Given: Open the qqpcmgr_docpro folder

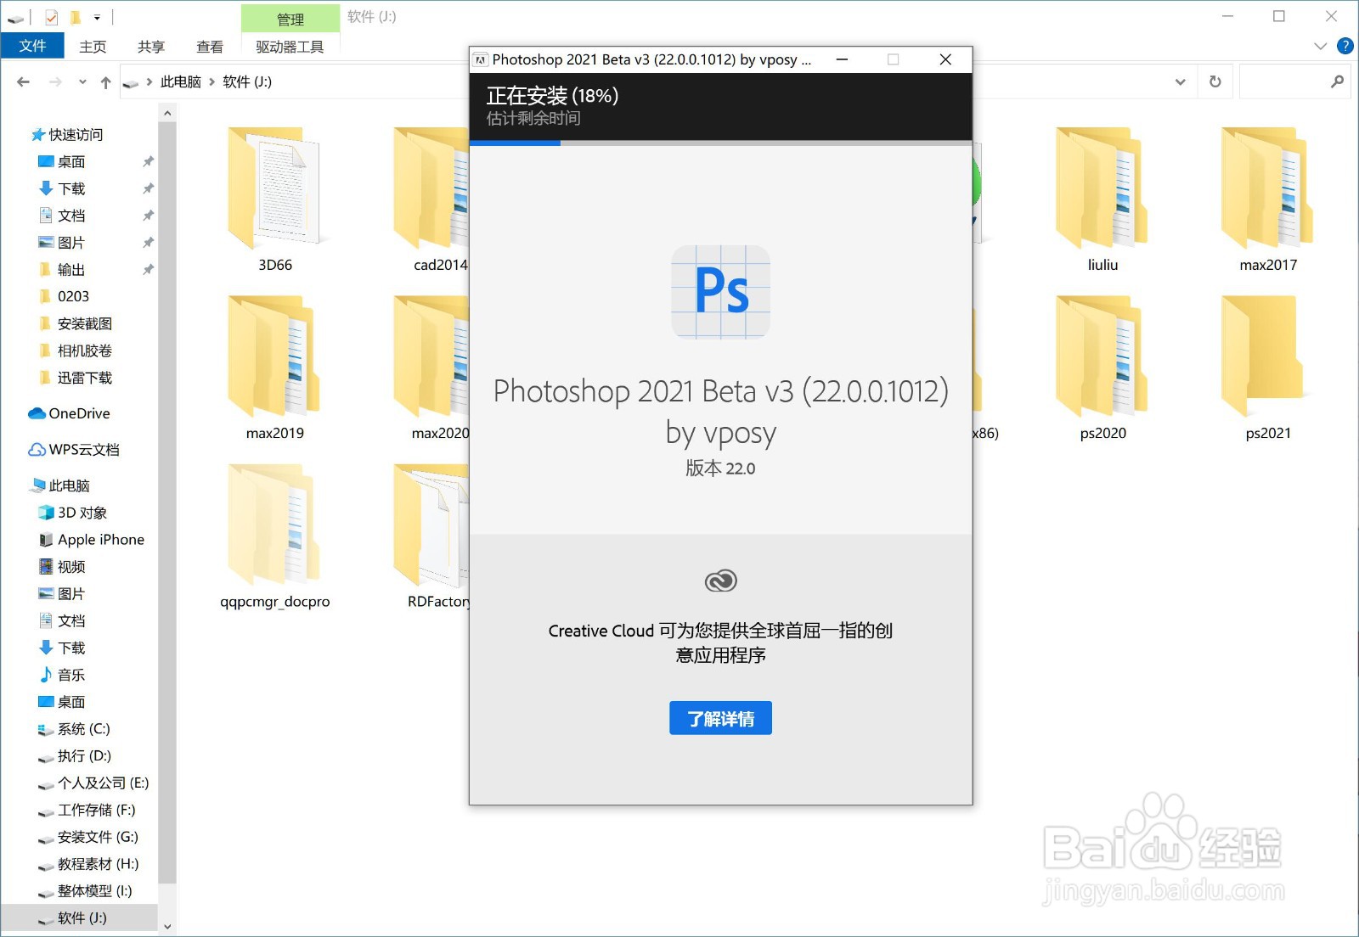Looking at the screenshot, I should coord(275,536).
